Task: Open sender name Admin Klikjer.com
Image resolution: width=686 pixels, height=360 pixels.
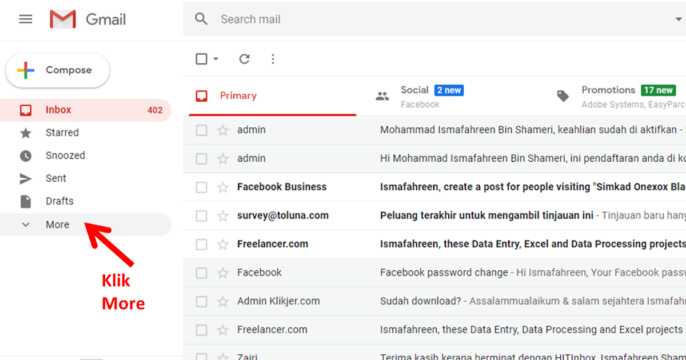Action: pos(278,301)
